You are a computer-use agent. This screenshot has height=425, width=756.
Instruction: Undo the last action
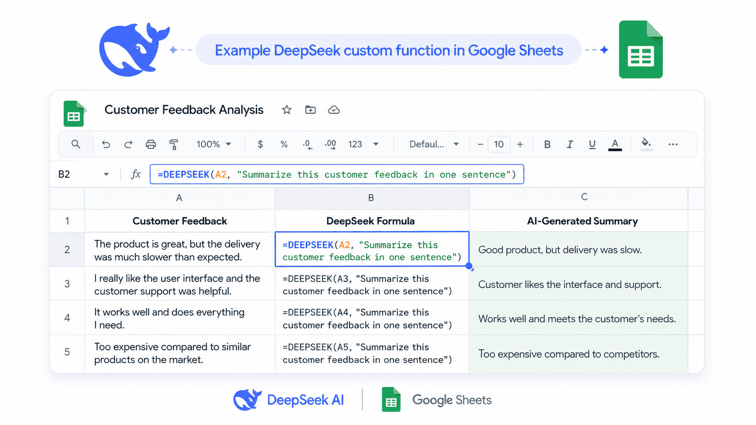pos(106,144)
